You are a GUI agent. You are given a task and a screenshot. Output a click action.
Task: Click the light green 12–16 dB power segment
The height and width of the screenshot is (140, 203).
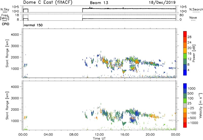point(185,56)
